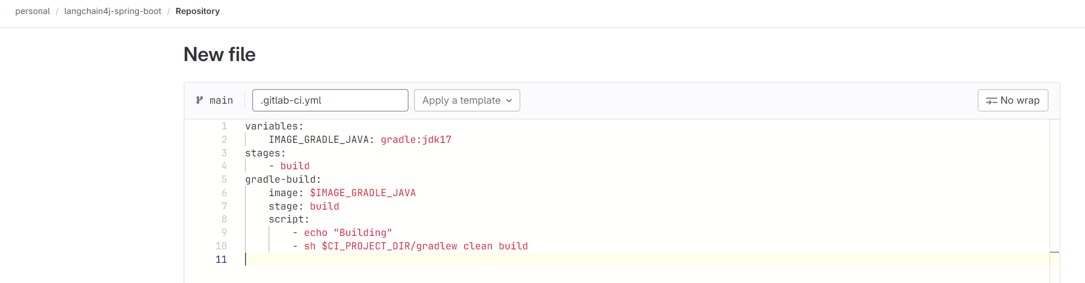Click line number 1 in the gutter

click(x=224, y=126)
